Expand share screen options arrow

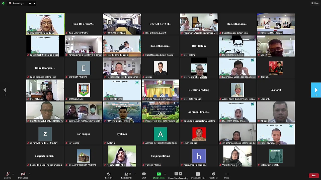[165, 174]
